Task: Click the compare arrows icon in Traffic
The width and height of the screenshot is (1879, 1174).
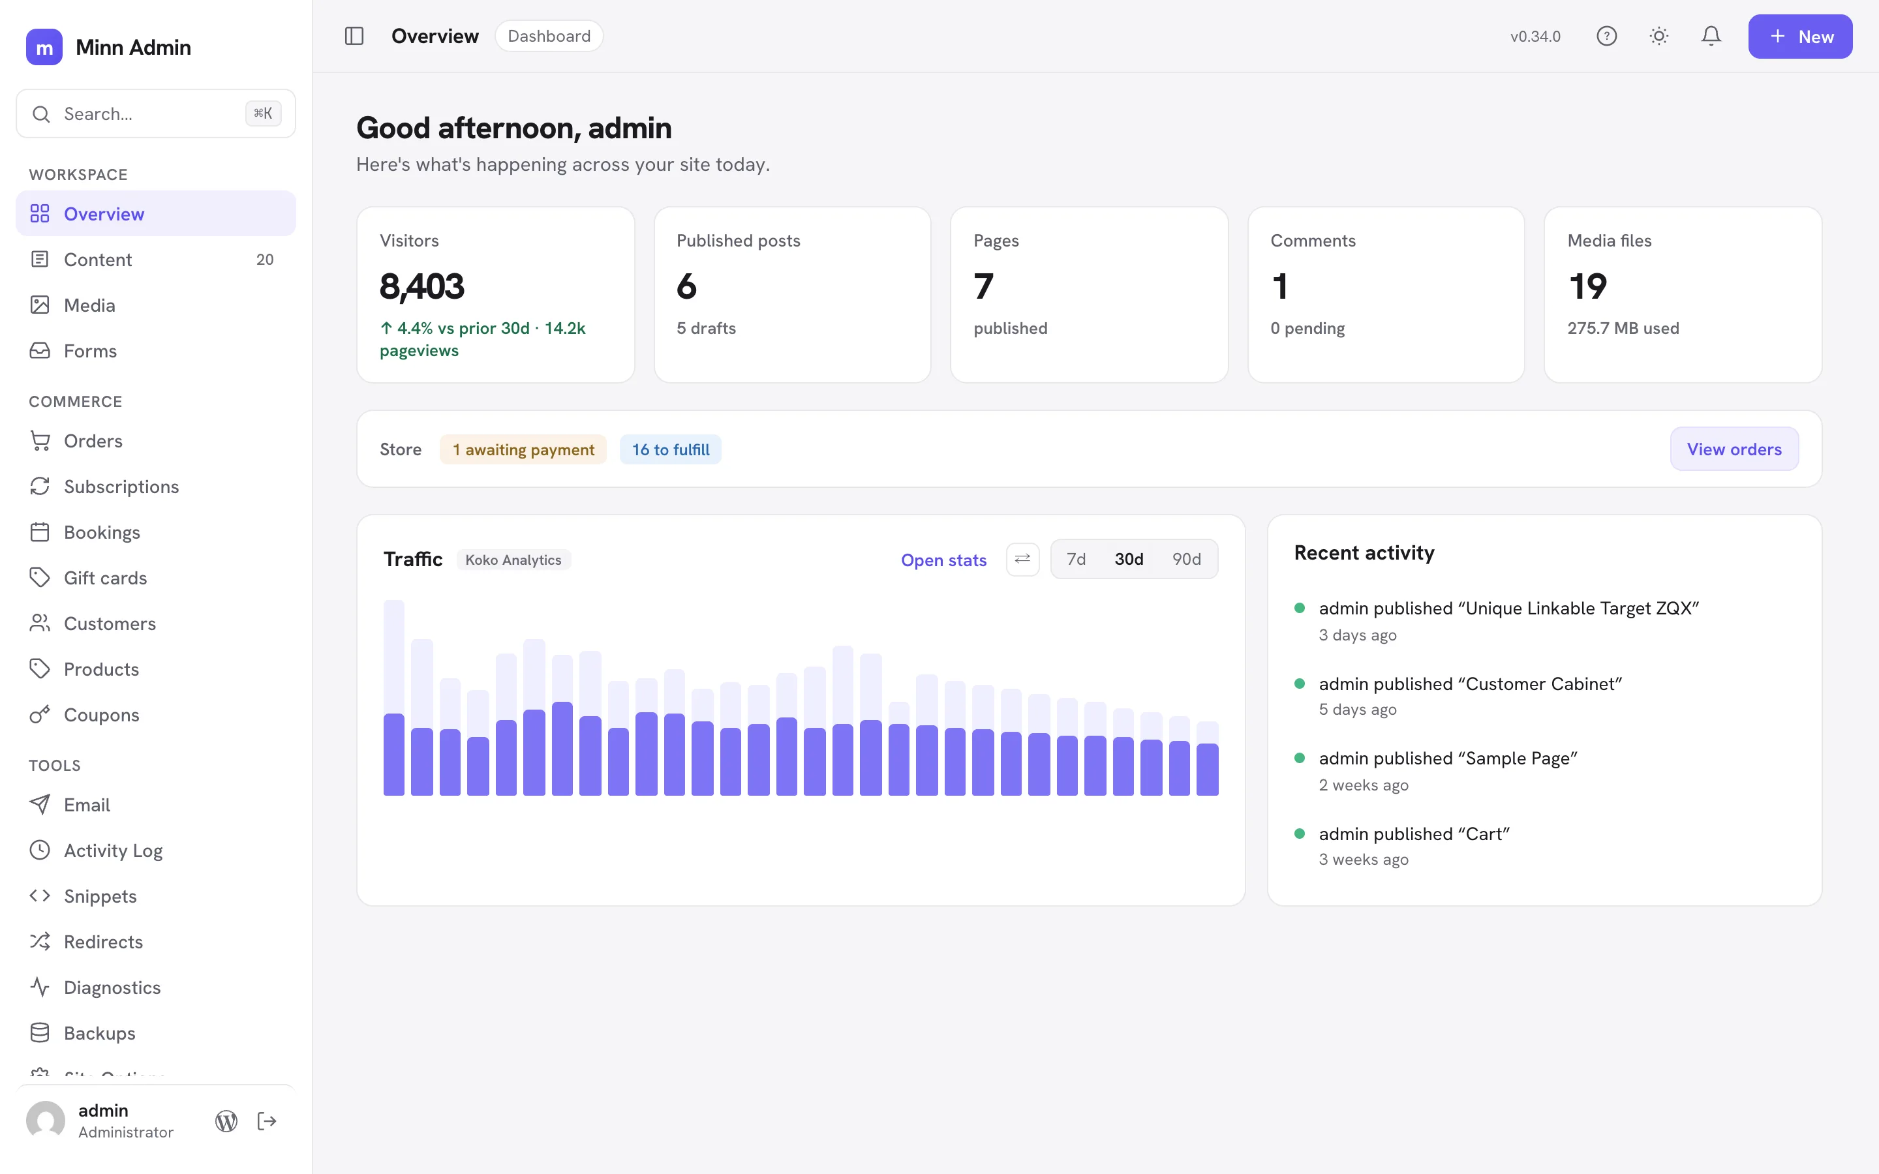Action: tap(1022, 559)
